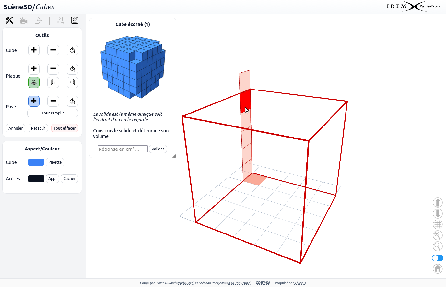Click the remove Cube minus button
The width and height of the screenshot is (446, 287).
pyautogui.click(x=53, y=50)
